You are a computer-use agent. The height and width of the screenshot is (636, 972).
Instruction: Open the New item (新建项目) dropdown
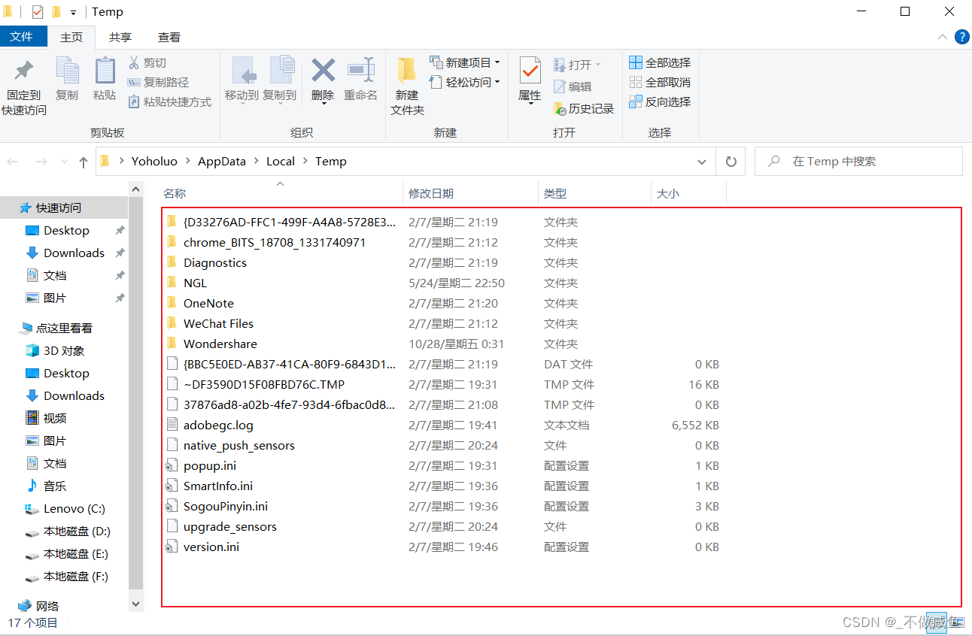coord(465,62)
